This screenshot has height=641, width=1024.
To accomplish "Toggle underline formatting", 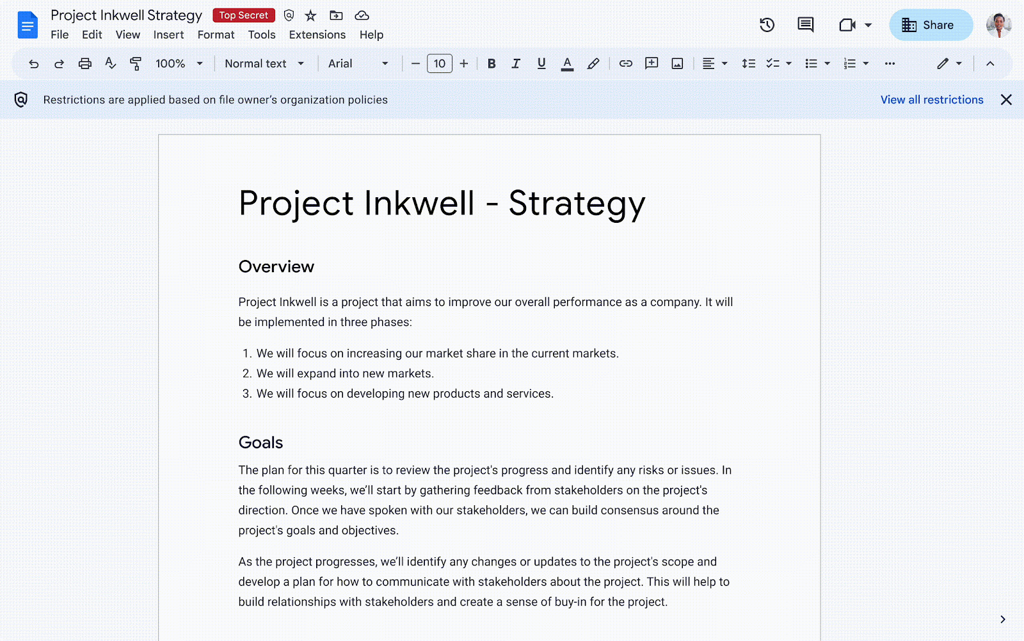I will 541,63.
